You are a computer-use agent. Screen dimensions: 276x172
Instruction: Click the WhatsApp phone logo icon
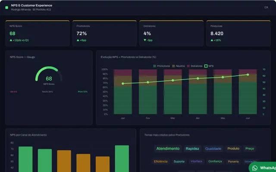pos(255,168)
